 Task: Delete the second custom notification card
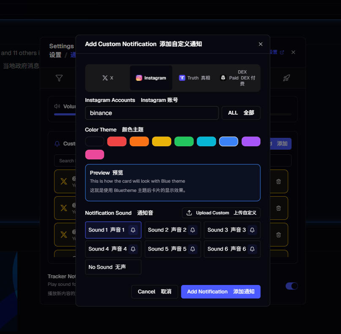278,208
